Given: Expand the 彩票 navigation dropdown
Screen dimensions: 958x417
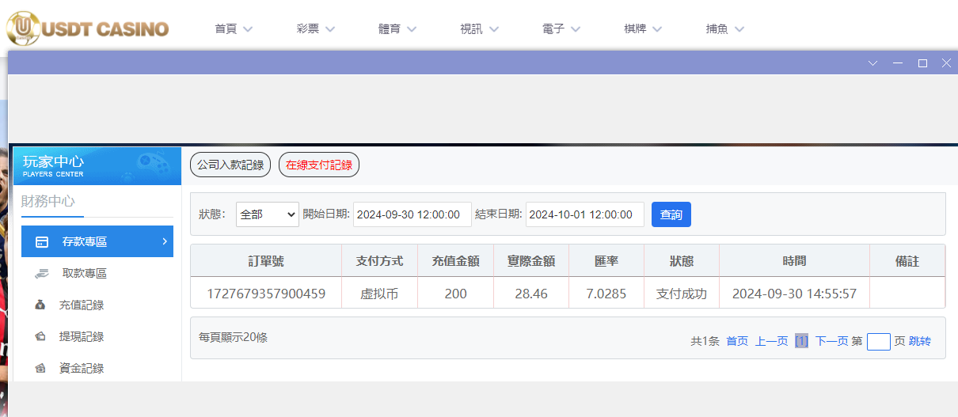Looking at the screenshot, I should [315, 29].
